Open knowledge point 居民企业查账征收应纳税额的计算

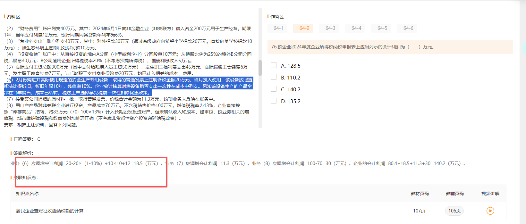(50, 211)
